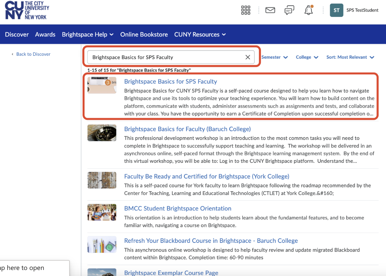Open the subscription alerts chat icon

click(x=289, y=10)
